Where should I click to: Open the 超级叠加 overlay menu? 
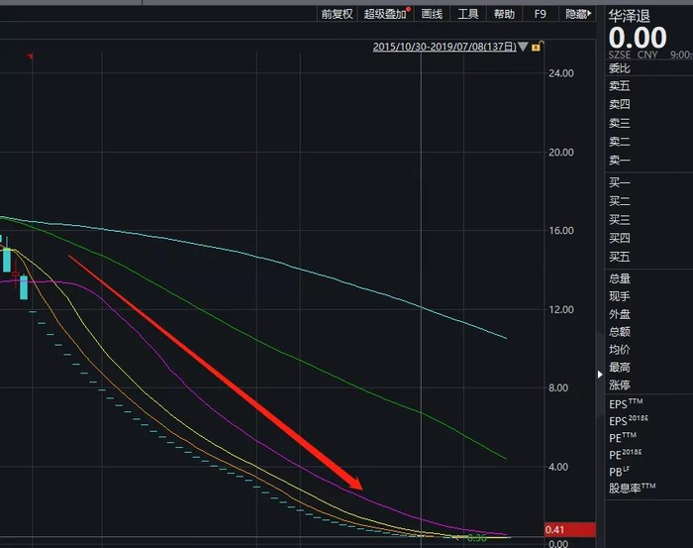(x=386, y=14)
